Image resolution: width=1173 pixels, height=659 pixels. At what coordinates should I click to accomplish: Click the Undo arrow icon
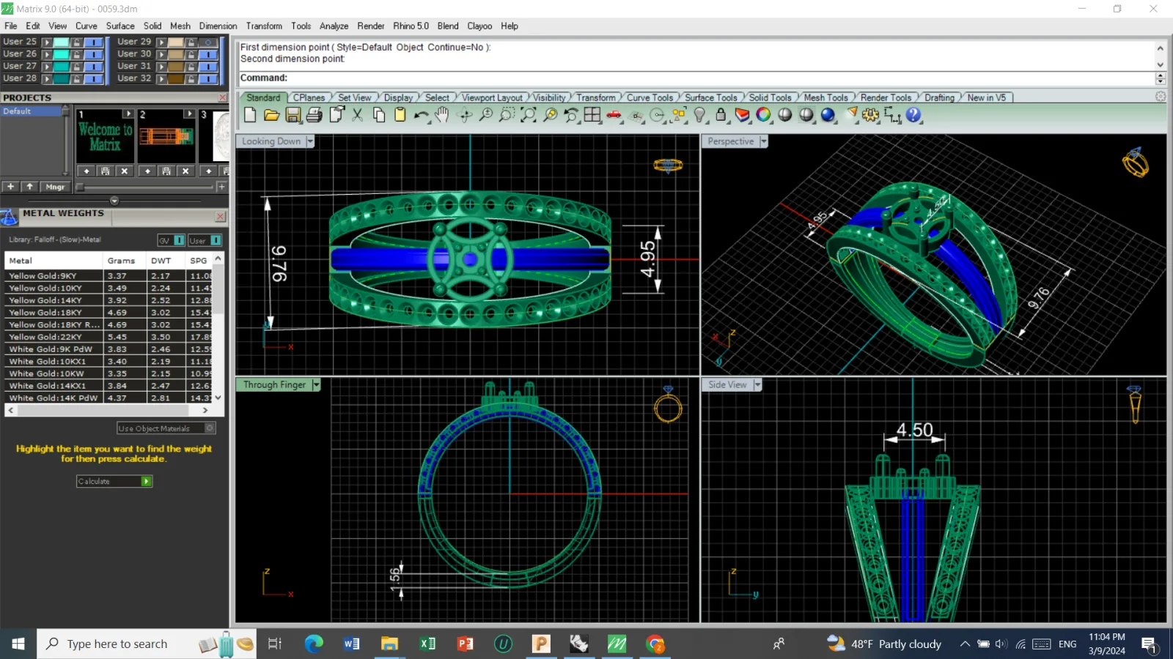point(422,115)
